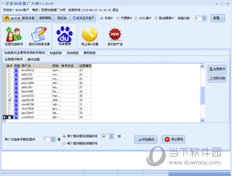Viewport: 232px width, 176px height.
Task: Click the account list scroll-up arrow
Action: click(202, 66)
